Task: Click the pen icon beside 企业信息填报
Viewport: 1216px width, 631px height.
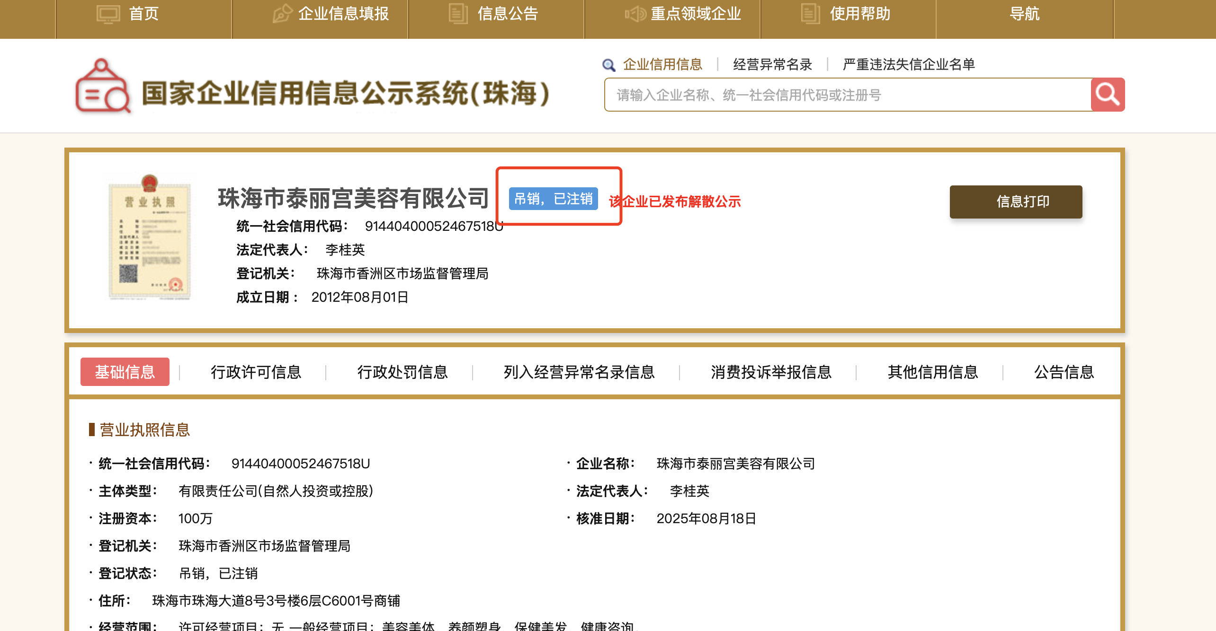Action: (x=282, y=14)
